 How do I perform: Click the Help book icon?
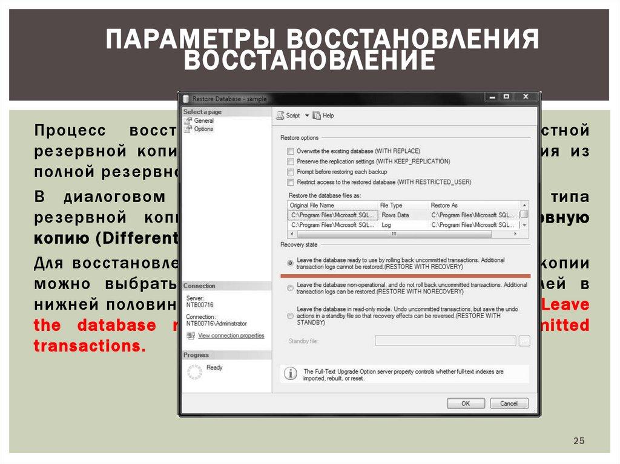[x=317, y=116]
